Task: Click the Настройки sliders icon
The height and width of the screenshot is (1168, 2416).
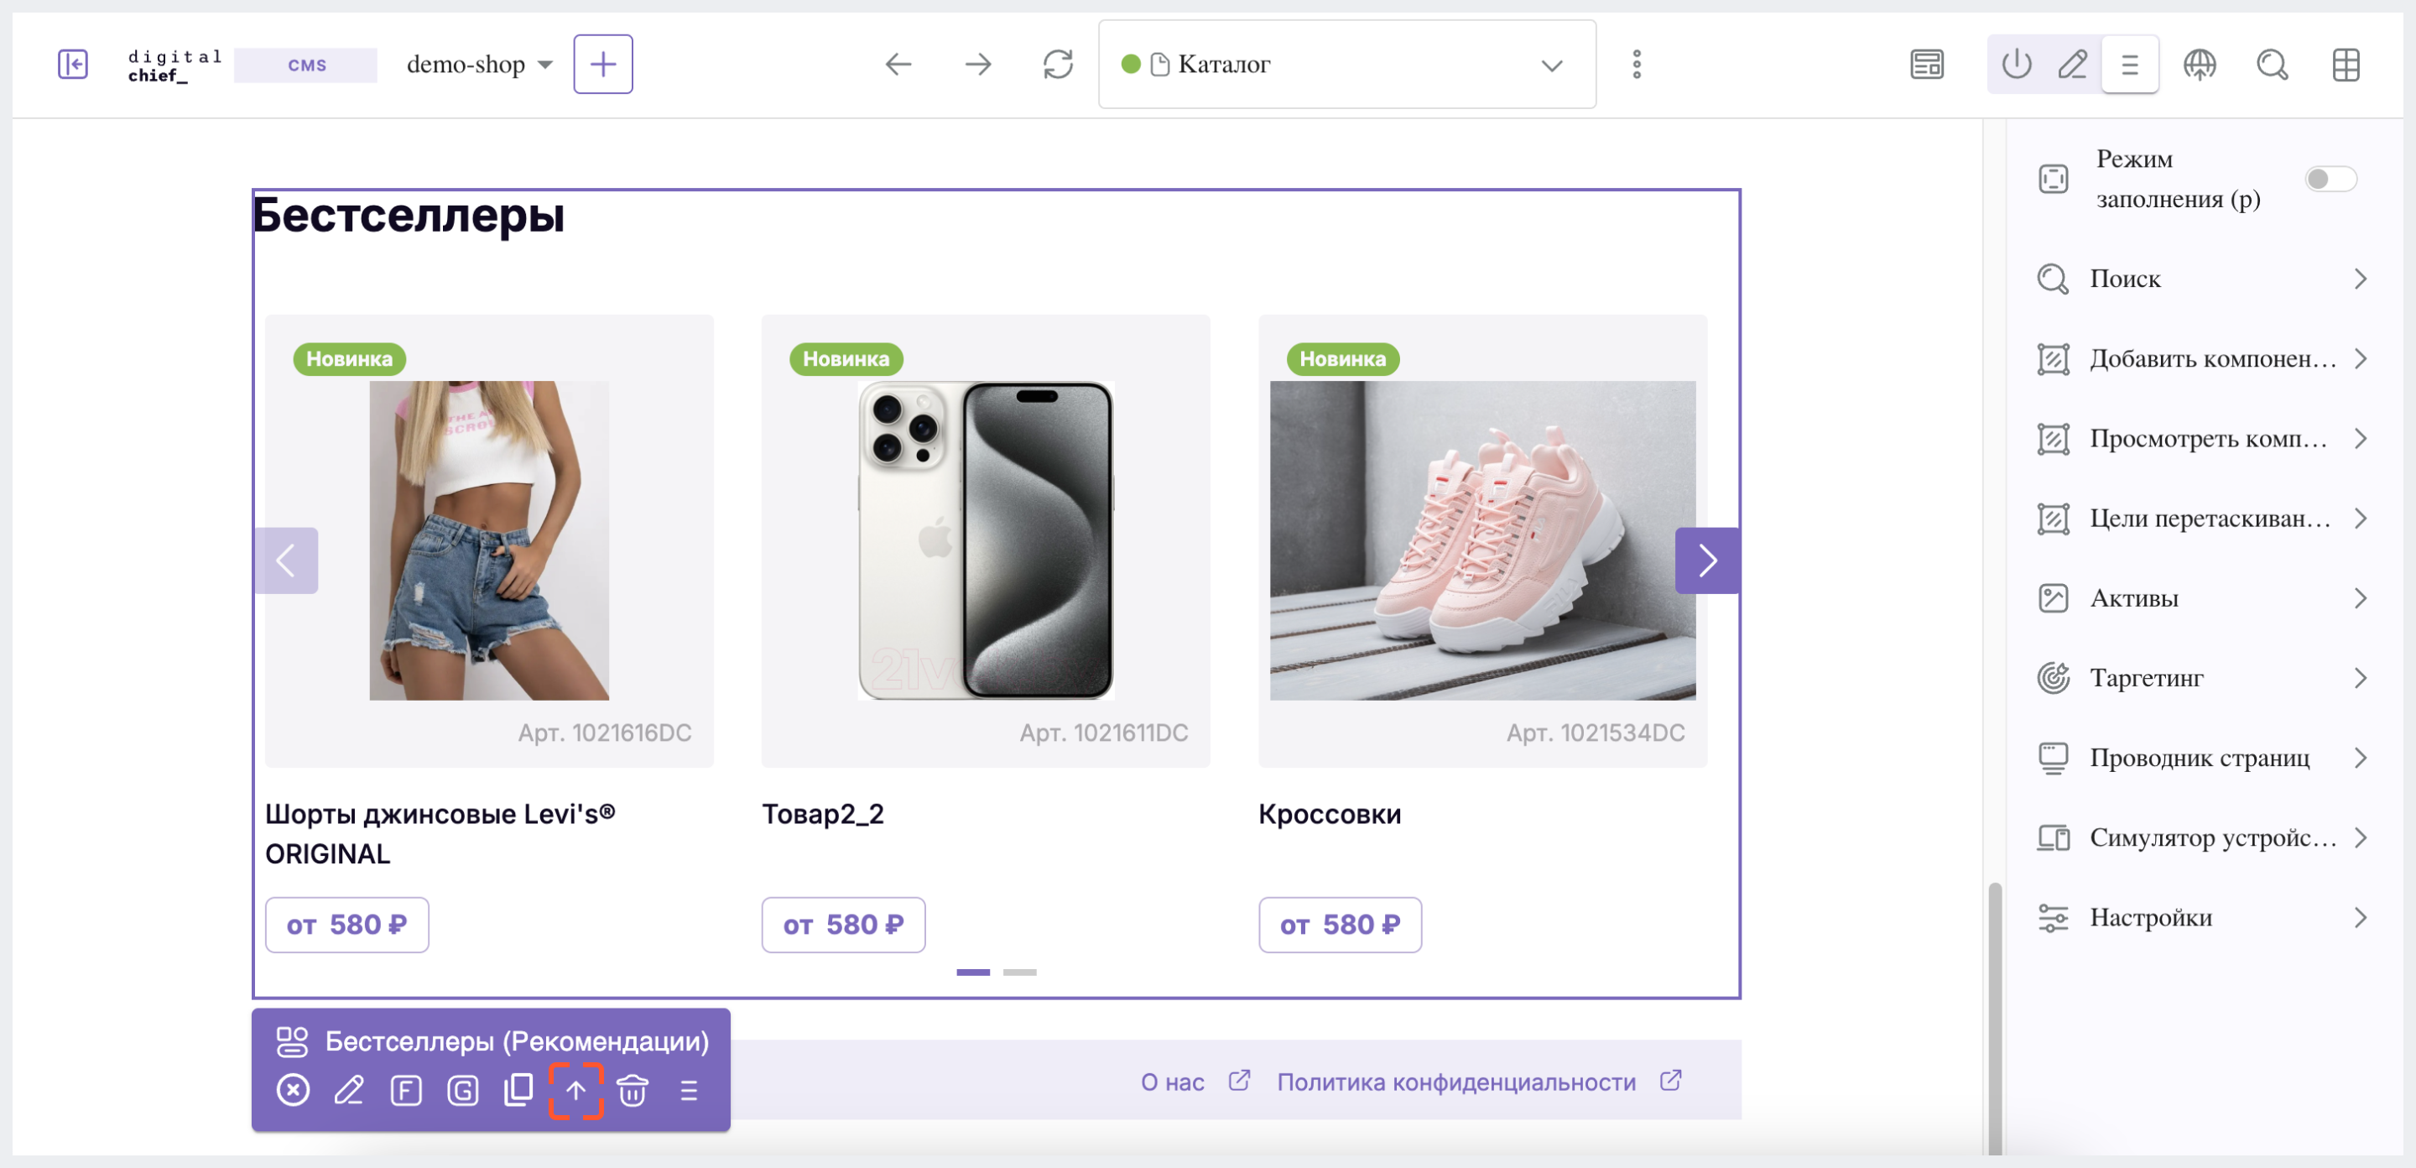Action: point(2053,917)
